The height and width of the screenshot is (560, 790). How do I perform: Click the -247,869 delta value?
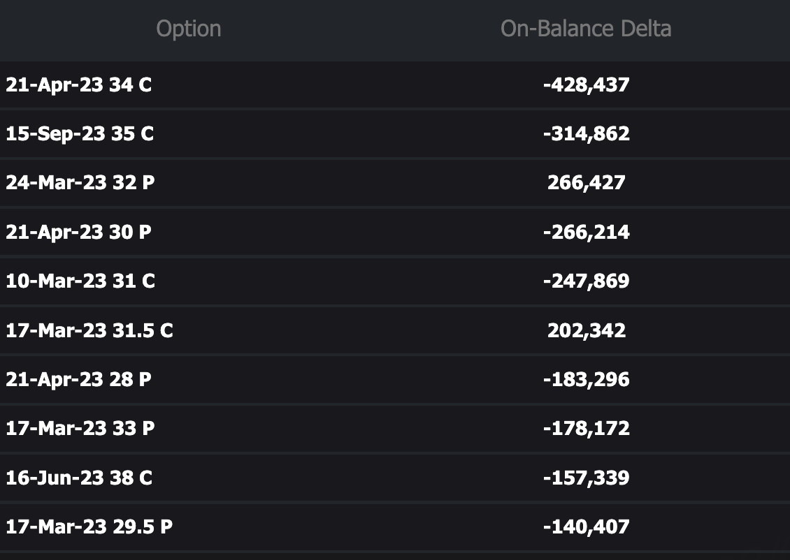pos(586,281)
